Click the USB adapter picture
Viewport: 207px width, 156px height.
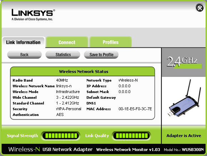pos(185,98)
